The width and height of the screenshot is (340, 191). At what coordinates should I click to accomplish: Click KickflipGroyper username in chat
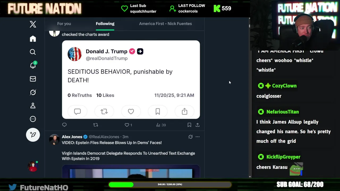283,157
